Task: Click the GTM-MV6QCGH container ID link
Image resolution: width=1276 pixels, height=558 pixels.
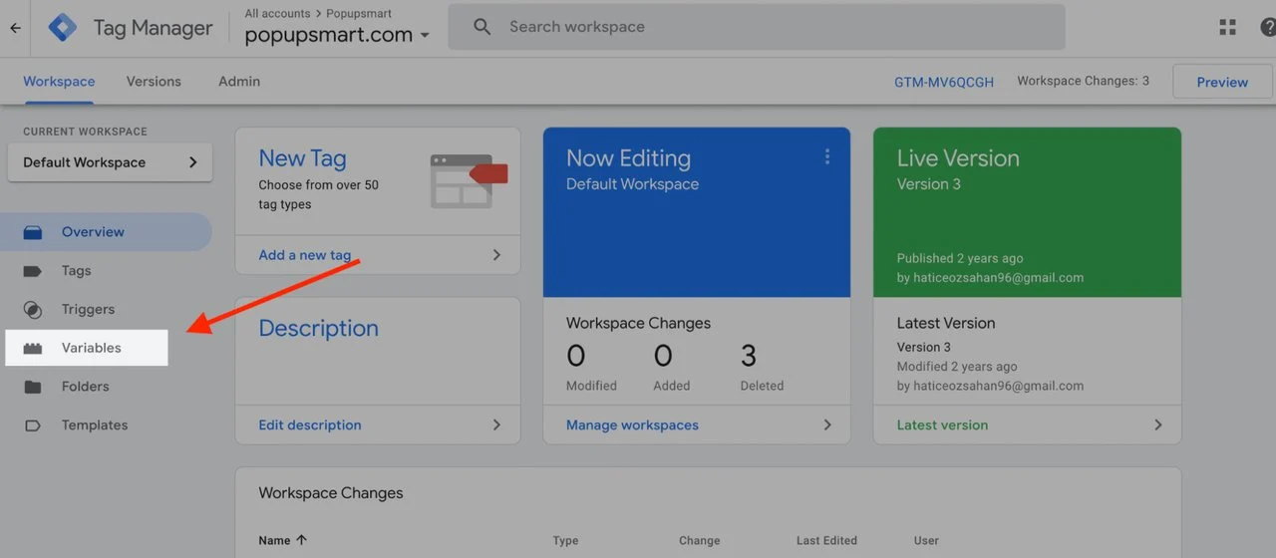Action: click(x=943, y=82)
